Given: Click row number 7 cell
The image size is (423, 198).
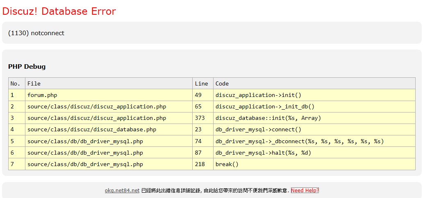Looking at the screenshot, I should pos(17,164).
